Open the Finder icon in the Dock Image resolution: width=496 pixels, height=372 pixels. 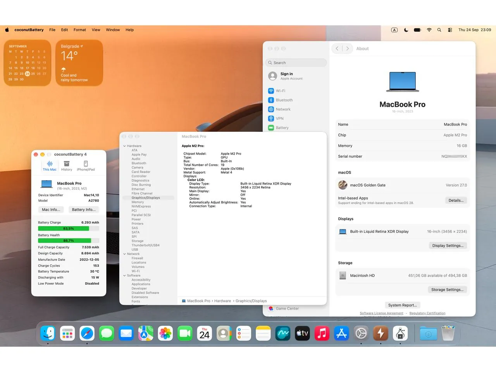pos(48,333)
